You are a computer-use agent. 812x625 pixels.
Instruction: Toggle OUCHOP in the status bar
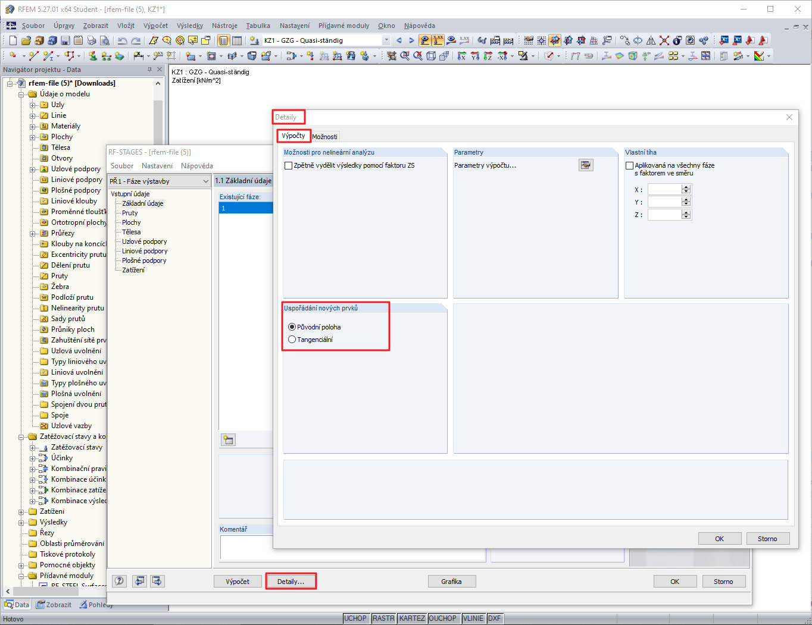442,618
